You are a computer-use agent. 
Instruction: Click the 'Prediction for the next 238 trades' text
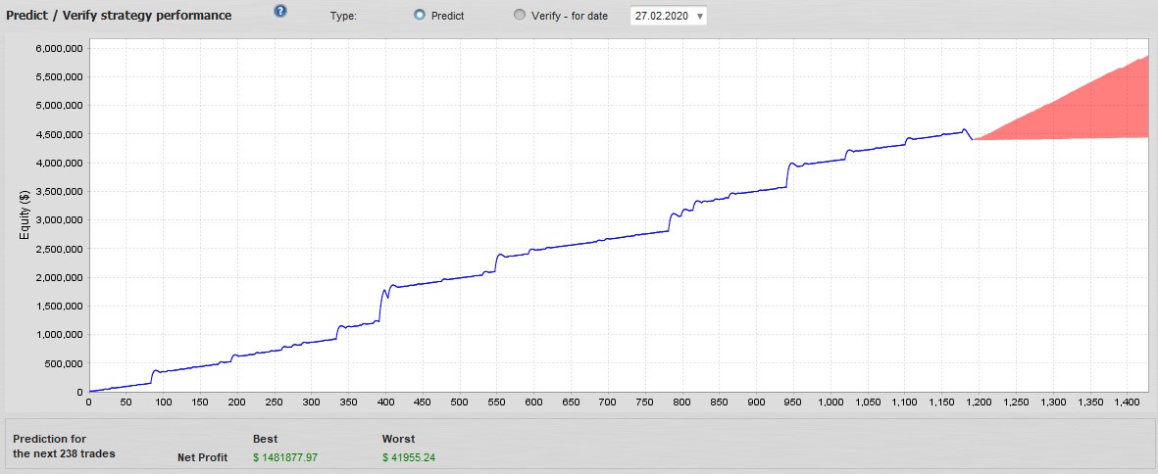pos(65,446)
